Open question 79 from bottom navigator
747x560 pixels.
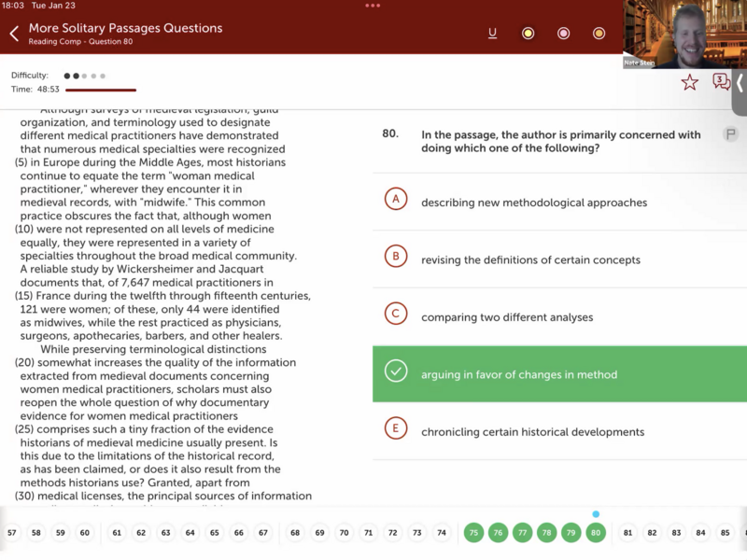coord(571,533)
